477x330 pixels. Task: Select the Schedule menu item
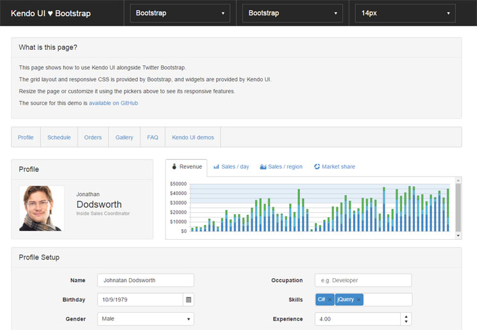[x=59, y=137]
